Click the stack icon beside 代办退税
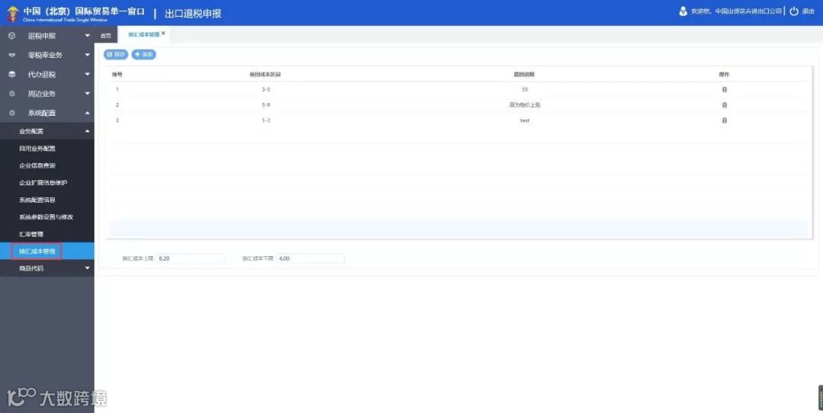823x413 pixels. [x=12, y=75]
